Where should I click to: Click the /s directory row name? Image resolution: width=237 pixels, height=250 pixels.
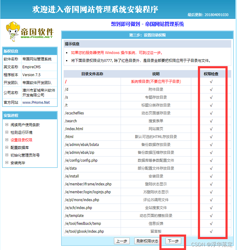pyautogui.click(x=66, y=97)
